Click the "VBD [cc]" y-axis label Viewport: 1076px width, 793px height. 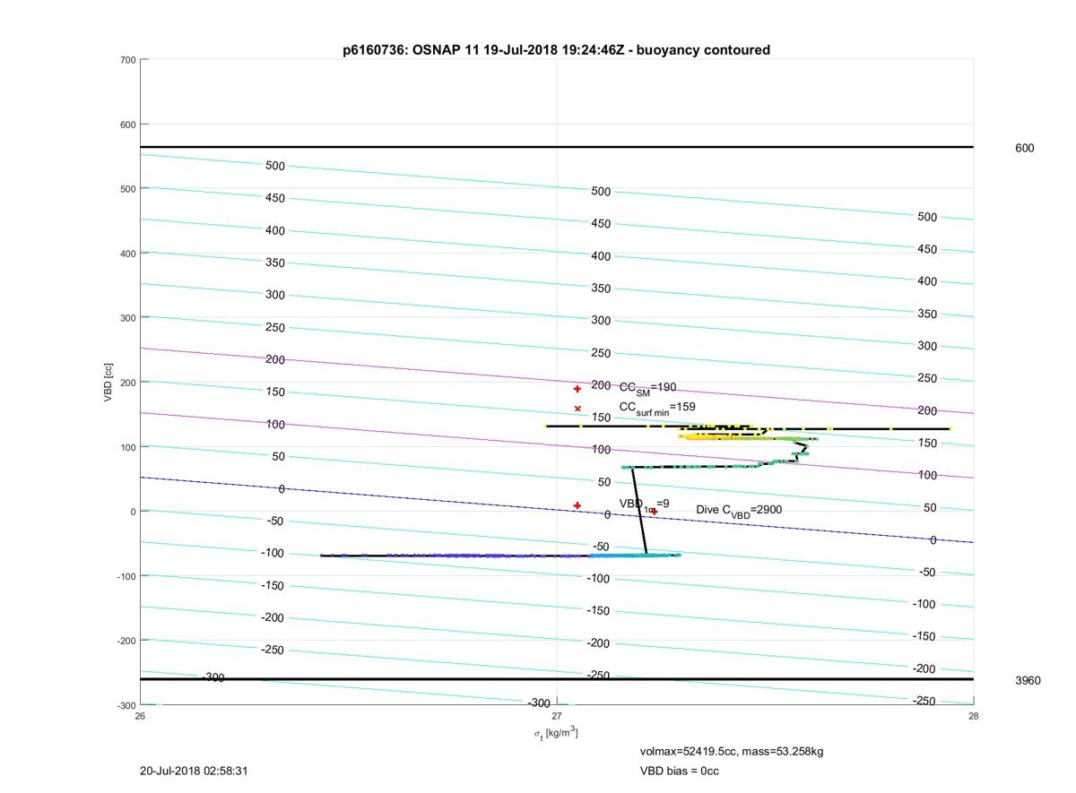tap(108, 382)
